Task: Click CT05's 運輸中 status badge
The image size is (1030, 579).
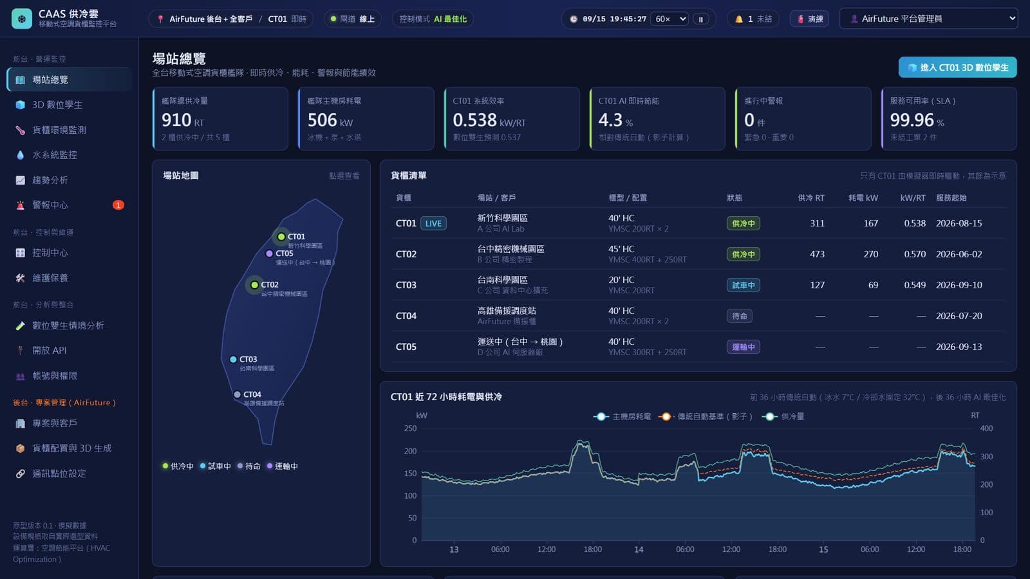Action: [x=743, y=347]
